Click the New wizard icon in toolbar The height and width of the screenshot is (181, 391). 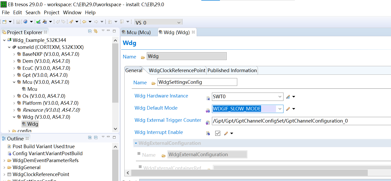[4, 22]
